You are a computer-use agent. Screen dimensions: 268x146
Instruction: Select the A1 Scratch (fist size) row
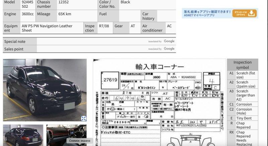243,75
